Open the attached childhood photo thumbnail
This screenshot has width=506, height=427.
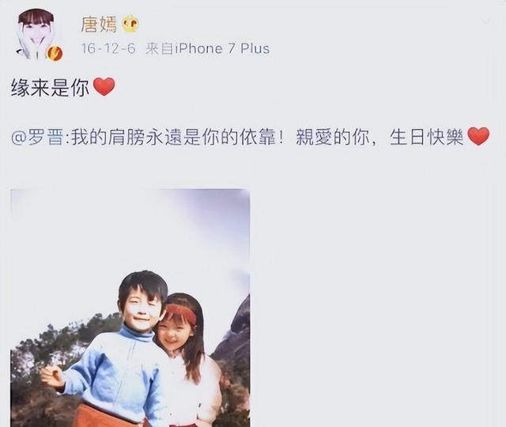[130, 308]
